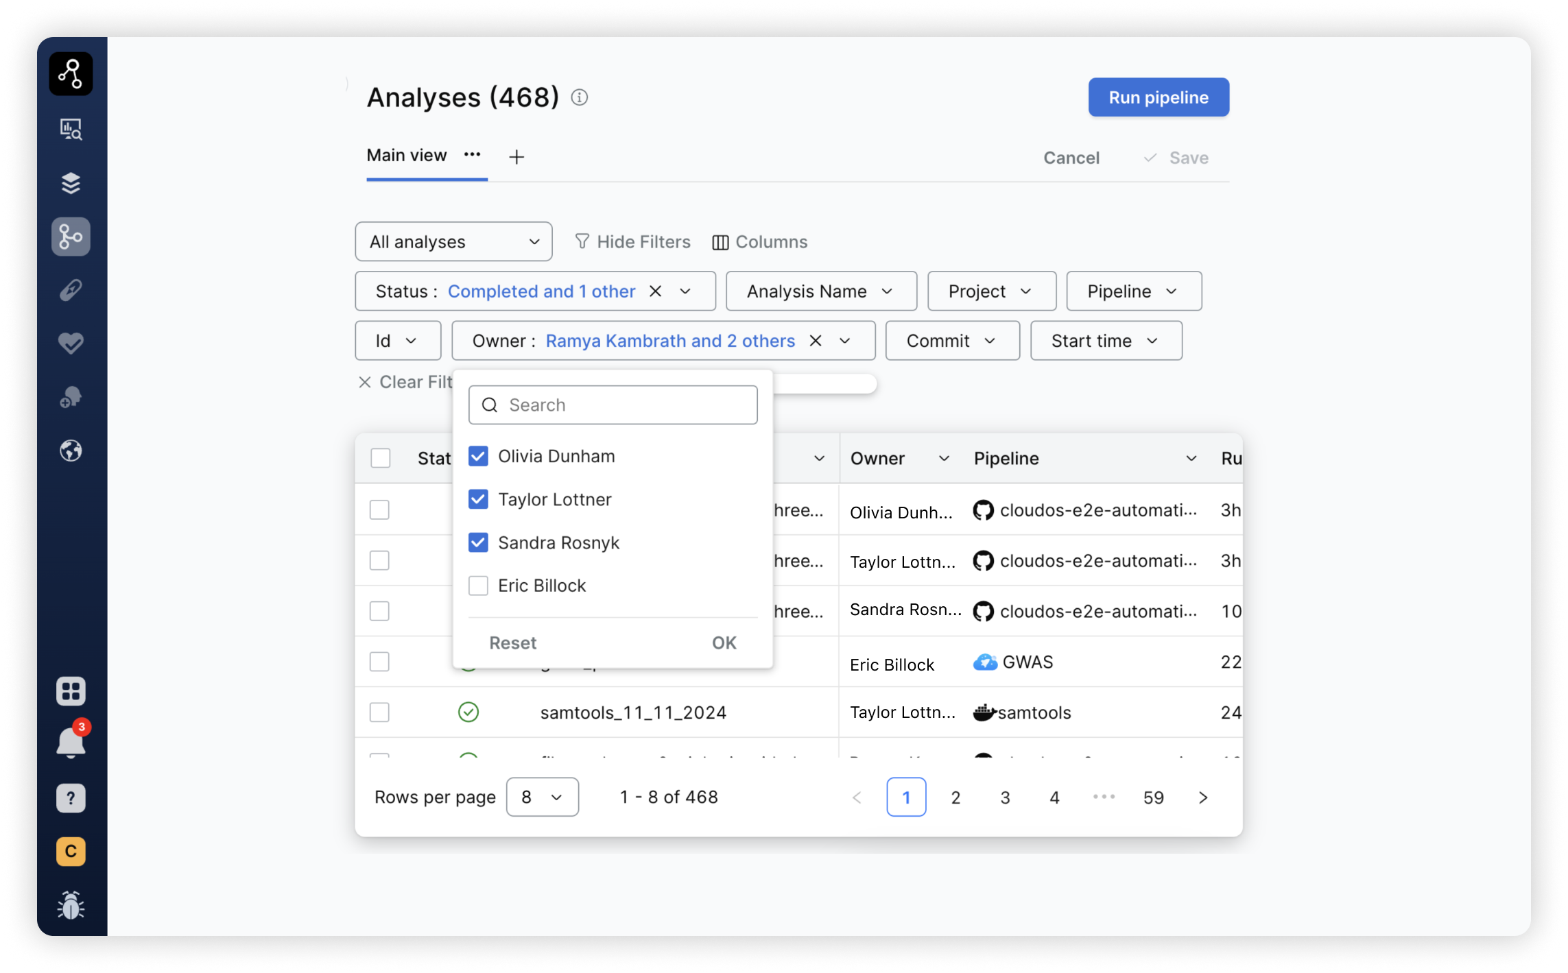Add a new view with plus icon

click(516, 157)
